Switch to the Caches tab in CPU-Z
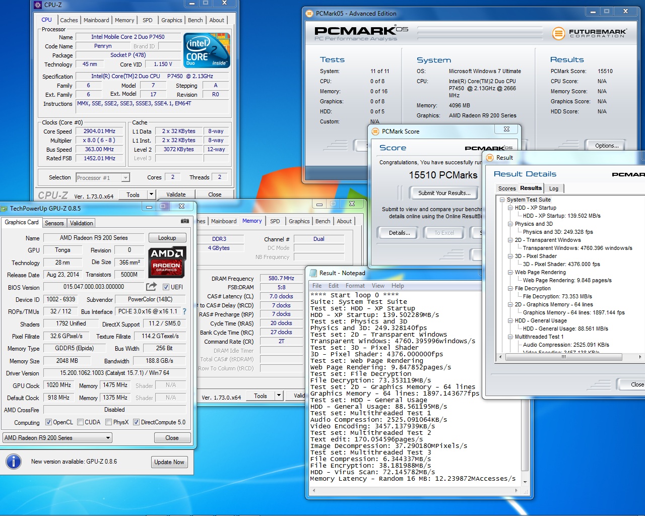The image size is (645, 516). 69,20
